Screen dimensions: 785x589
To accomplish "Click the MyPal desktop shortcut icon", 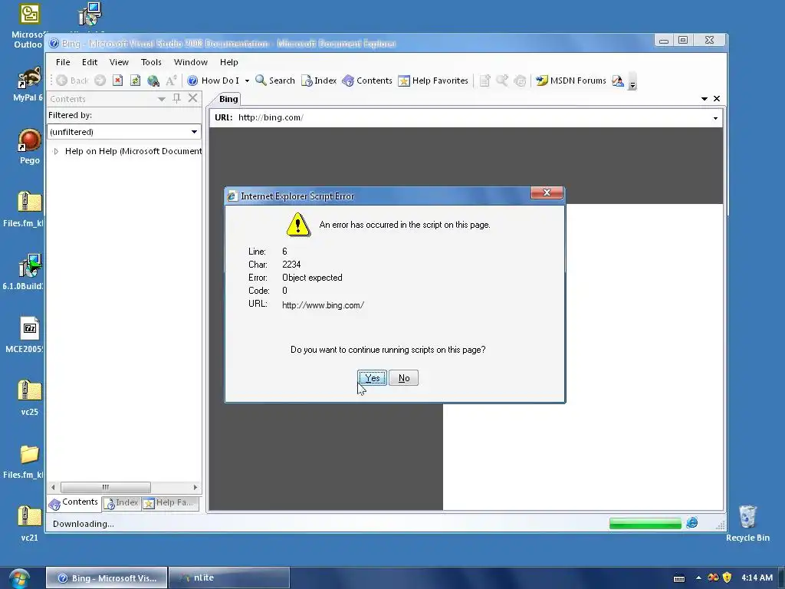I will click(28, 84).
